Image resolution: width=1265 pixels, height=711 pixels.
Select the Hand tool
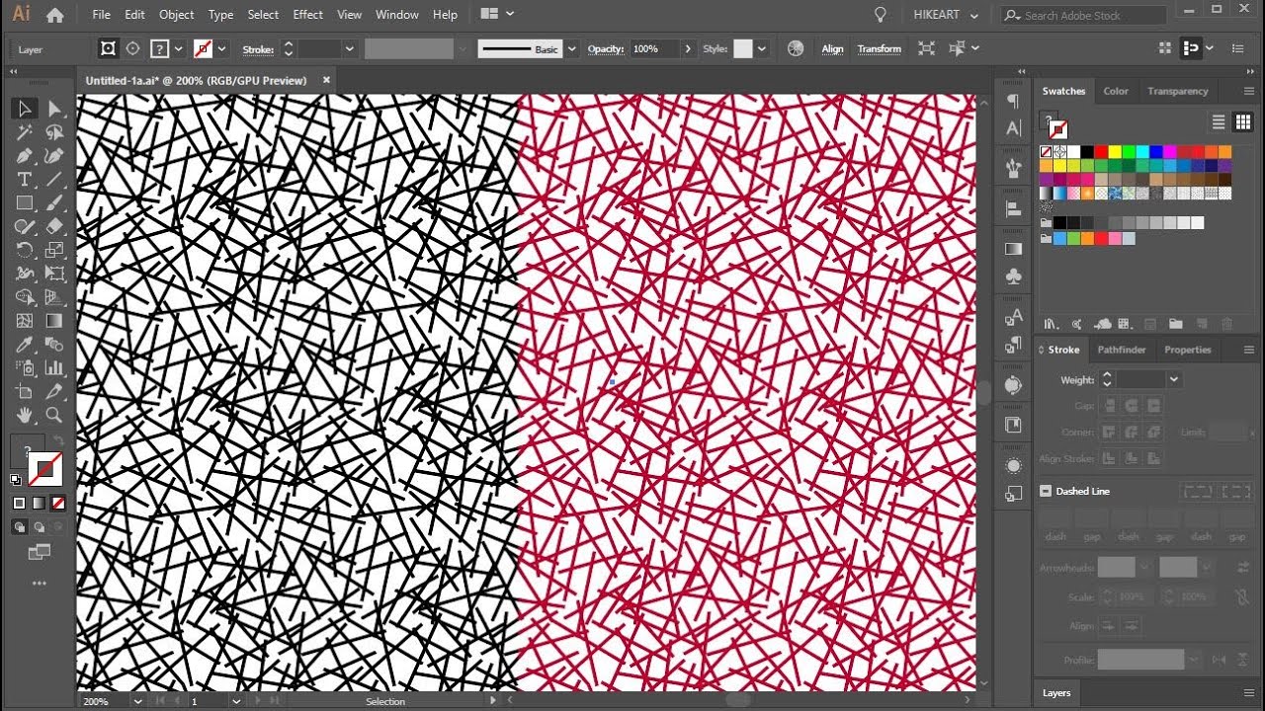(x=25, y=416)
